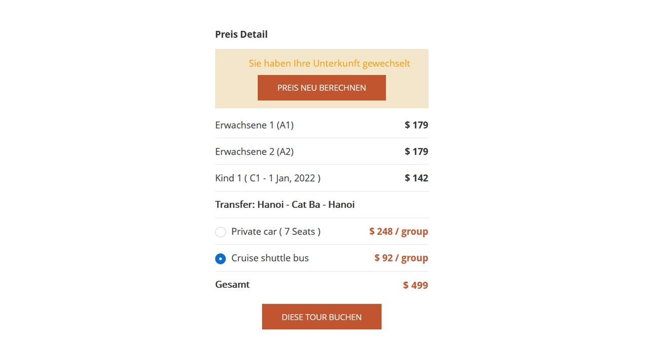
Task: Click the price for Erwachsene 1 (A1)
Action: pyautogui.click(x=416, y=125)
